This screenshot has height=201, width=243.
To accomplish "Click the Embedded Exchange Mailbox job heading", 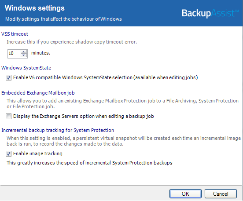I will 38,93.
